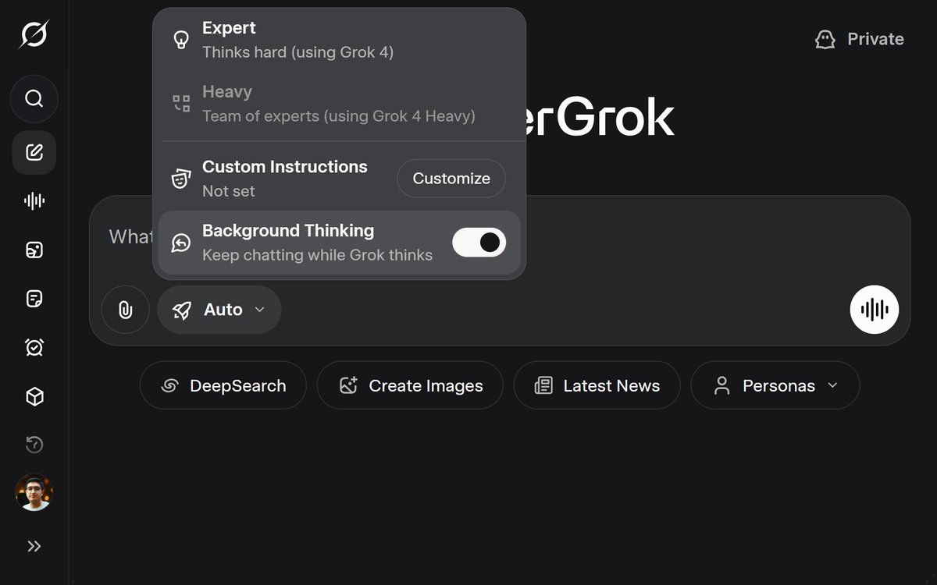Expand the sidebar with double chevron
Image resolution: width=937 pixels, height=585 pixels.
(x=34, y=547)
